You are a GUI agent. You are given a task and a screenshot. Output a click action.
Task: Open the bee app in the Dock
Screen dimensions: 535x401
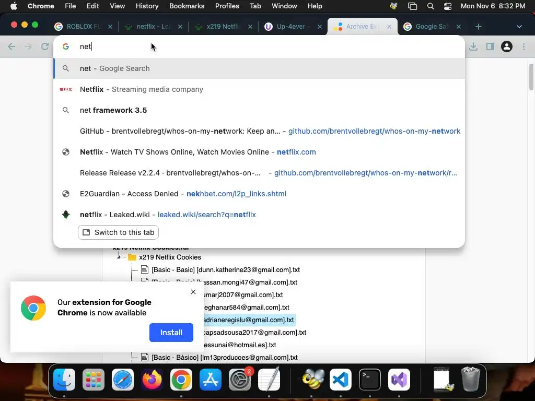point(312,380)
